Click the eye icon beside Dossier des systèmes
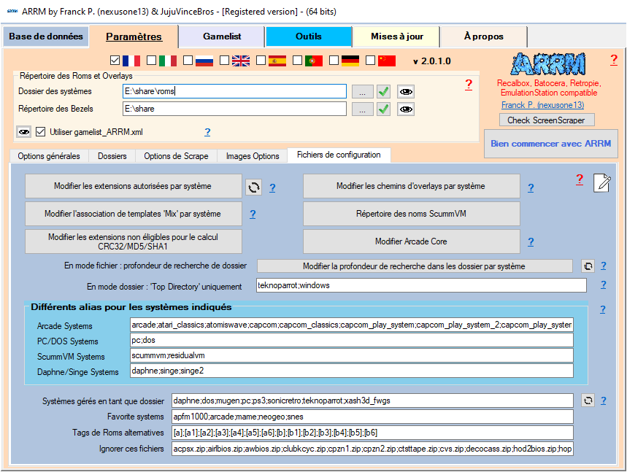The width and height of the screenshot is (627, 472). point(405,91)
